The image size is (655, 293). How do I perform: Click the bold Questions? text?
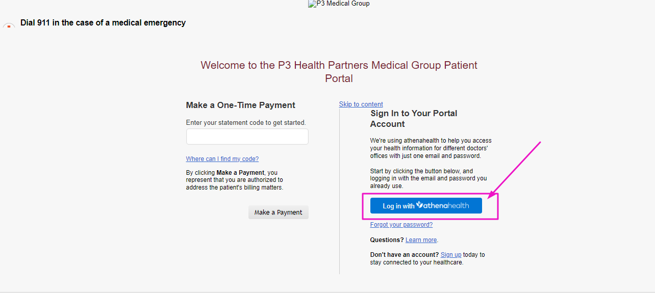[387, 240]
